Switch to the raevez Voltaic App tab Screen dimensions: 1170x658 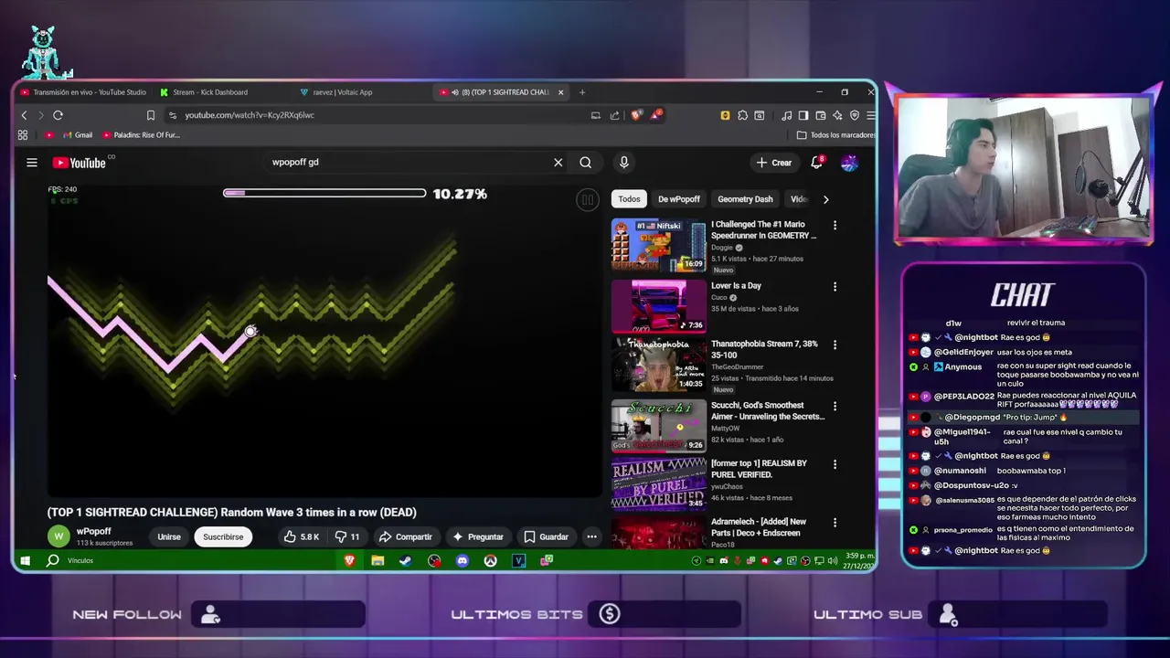[343, 92]
